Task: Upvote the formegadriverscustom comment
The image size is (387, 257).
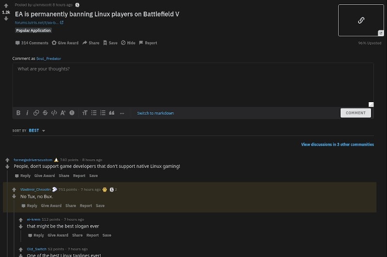Action: pyautogui.click(x=7, y=160)
